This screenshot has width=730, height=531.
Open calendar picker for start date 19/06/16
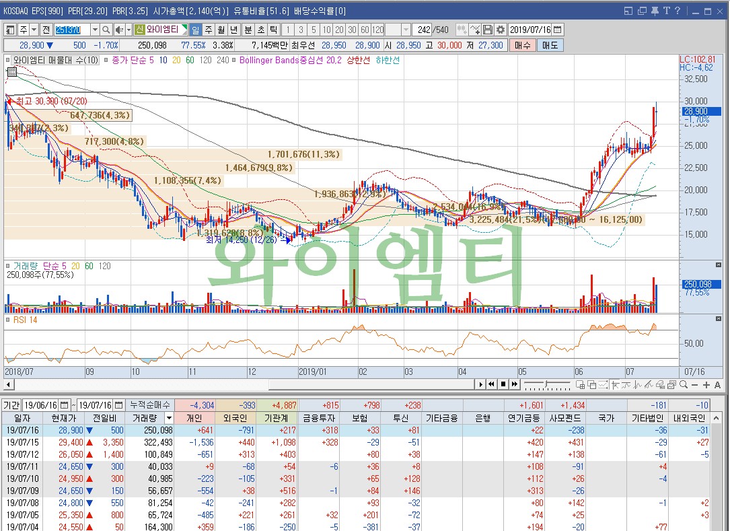click(x=64, y=405)
